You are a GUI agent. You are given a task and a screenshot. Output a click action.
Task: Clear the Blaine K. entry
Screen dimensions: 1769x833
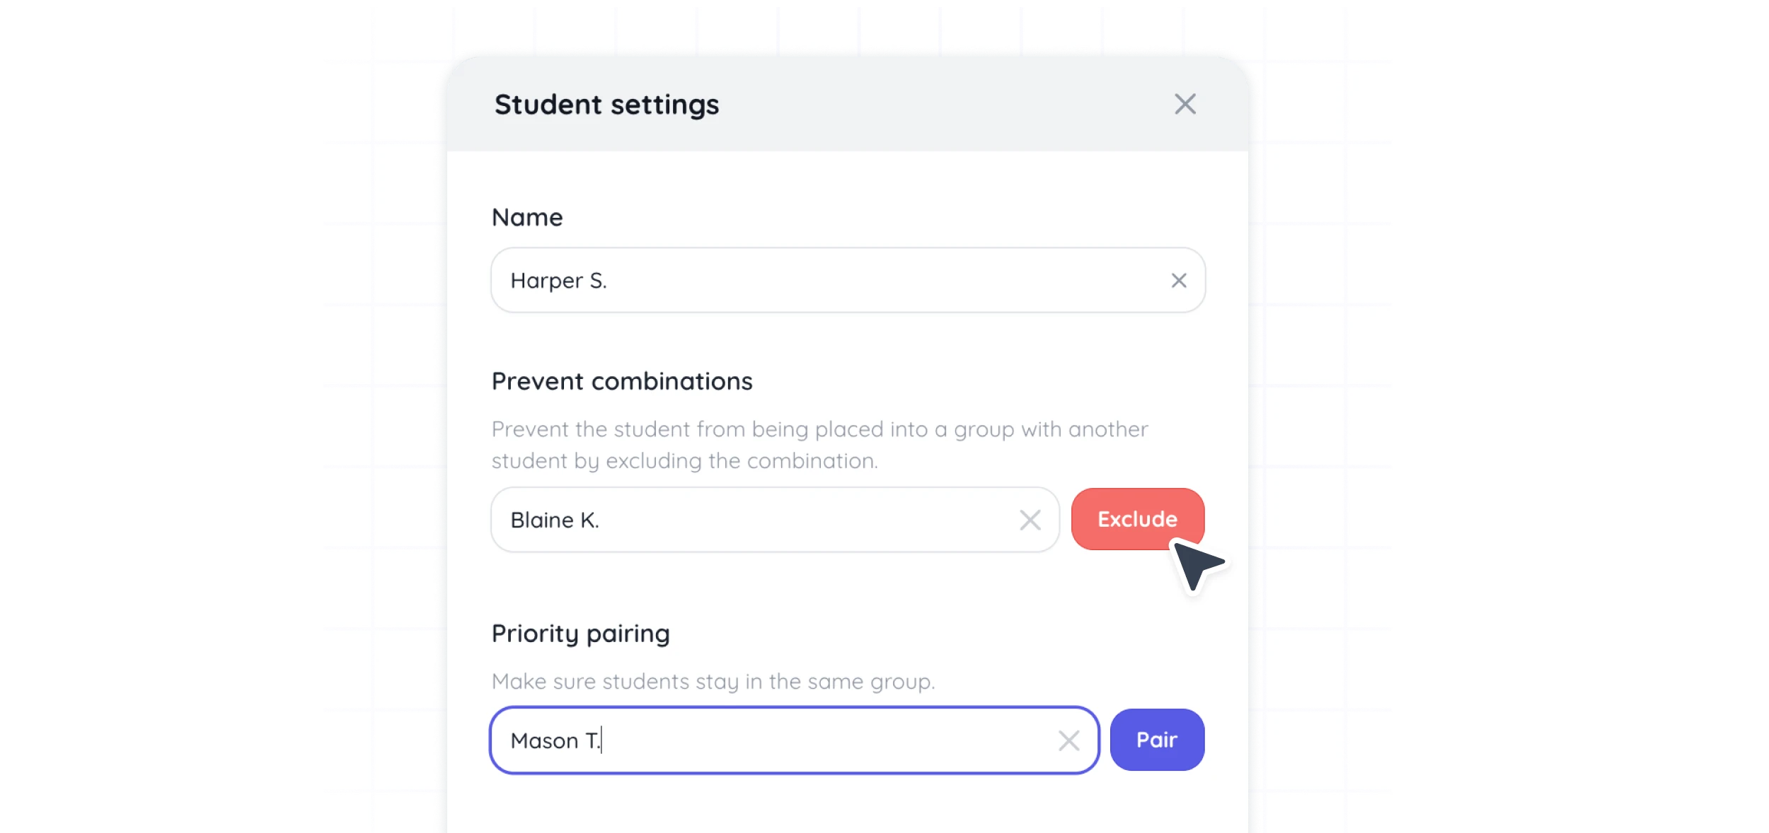(x=1030, y=520)
